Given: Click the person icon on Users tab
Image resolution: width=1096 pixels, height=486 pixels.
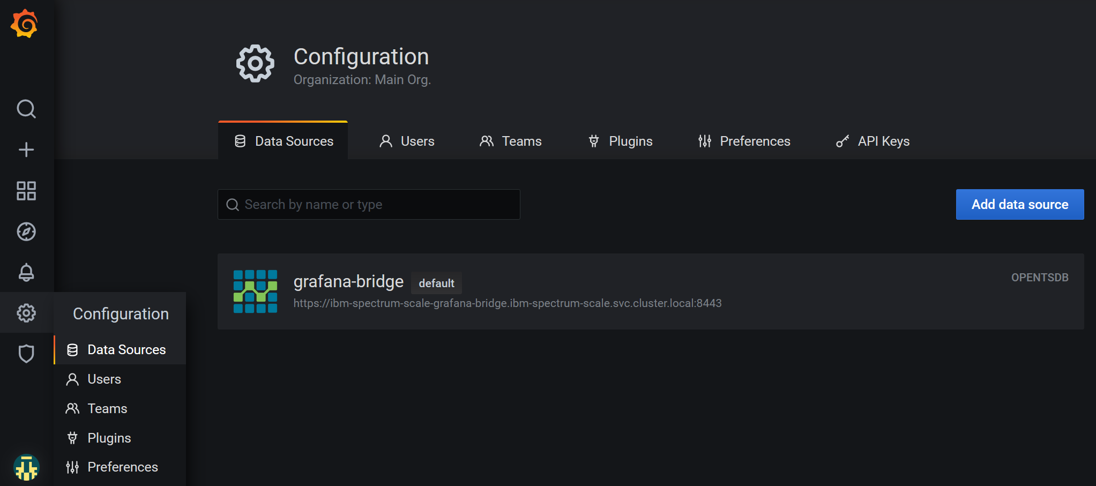Looking at the screenshot, I should (386, 141).
